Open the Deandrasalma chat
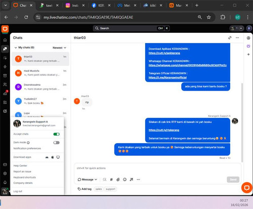 [40, 87]
